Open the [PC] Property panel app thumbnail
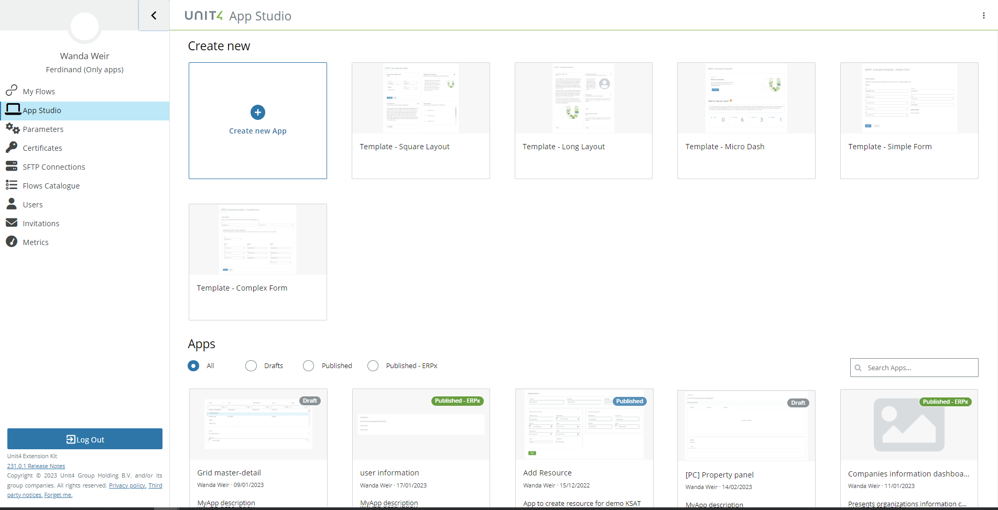The image size is (998, 510). [746, 426]
